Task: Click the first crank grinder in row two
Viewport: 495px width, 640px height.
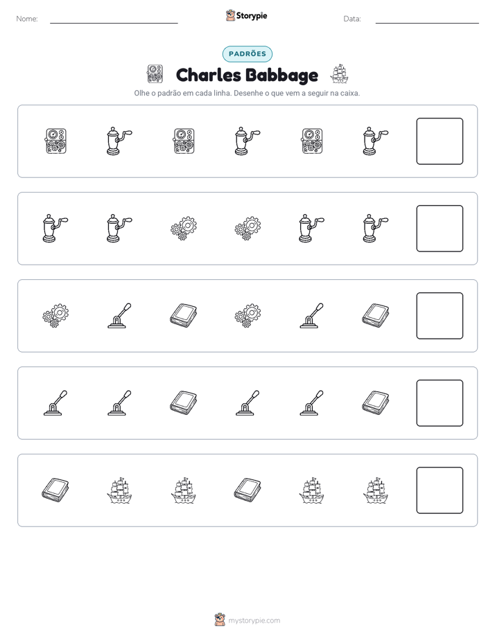Action: [x=55, y=228]
